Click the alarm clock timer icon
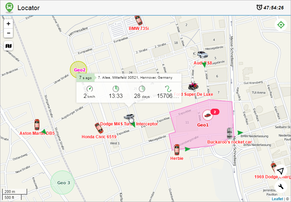 [x=259, y=7]
